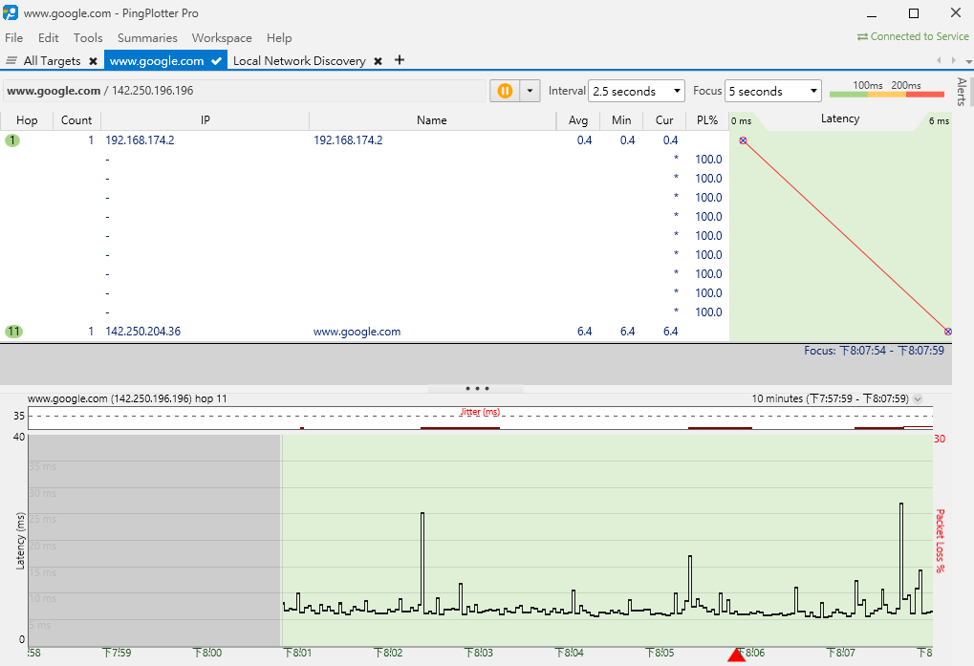The width and height of the screenshot is (974, 666).
Task: Click the Latency graph column header
Action: 840,119
